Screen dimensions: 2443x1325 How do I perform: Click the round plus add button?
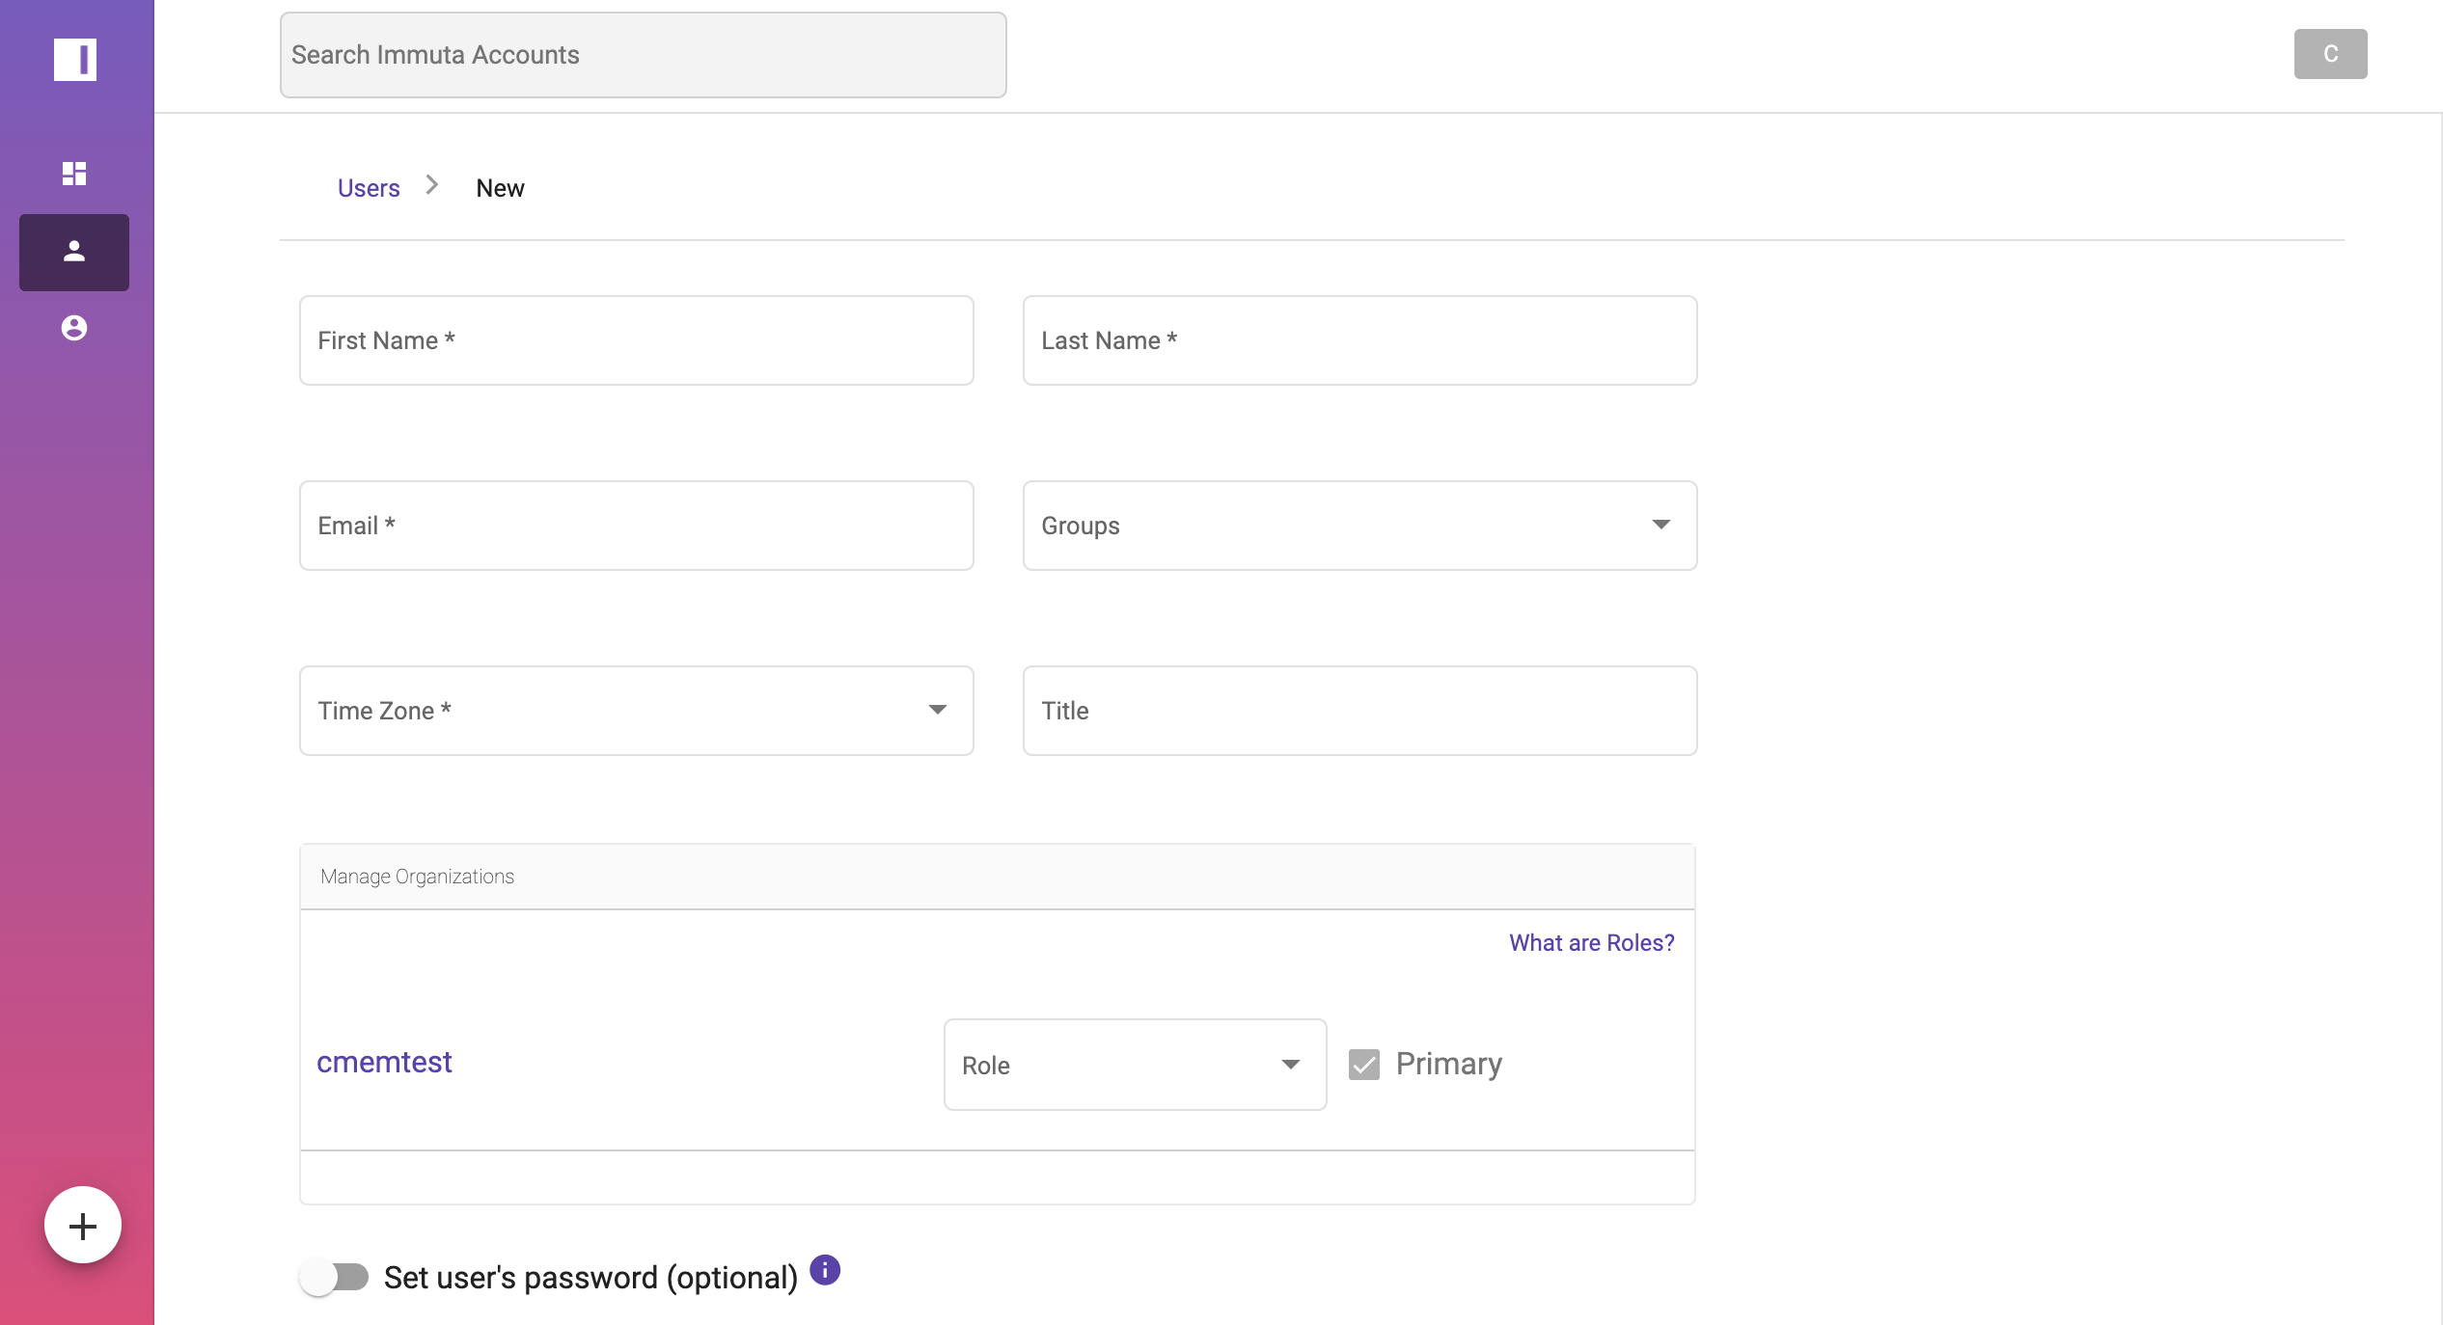click(83, 1225)
